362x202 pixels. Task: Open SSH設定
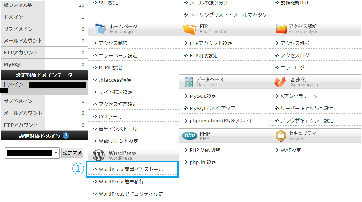pyautogui.click(x=109, y=3)
